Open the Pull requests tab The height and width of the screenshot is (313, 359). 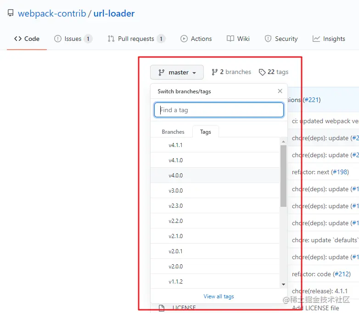[136, 39]
